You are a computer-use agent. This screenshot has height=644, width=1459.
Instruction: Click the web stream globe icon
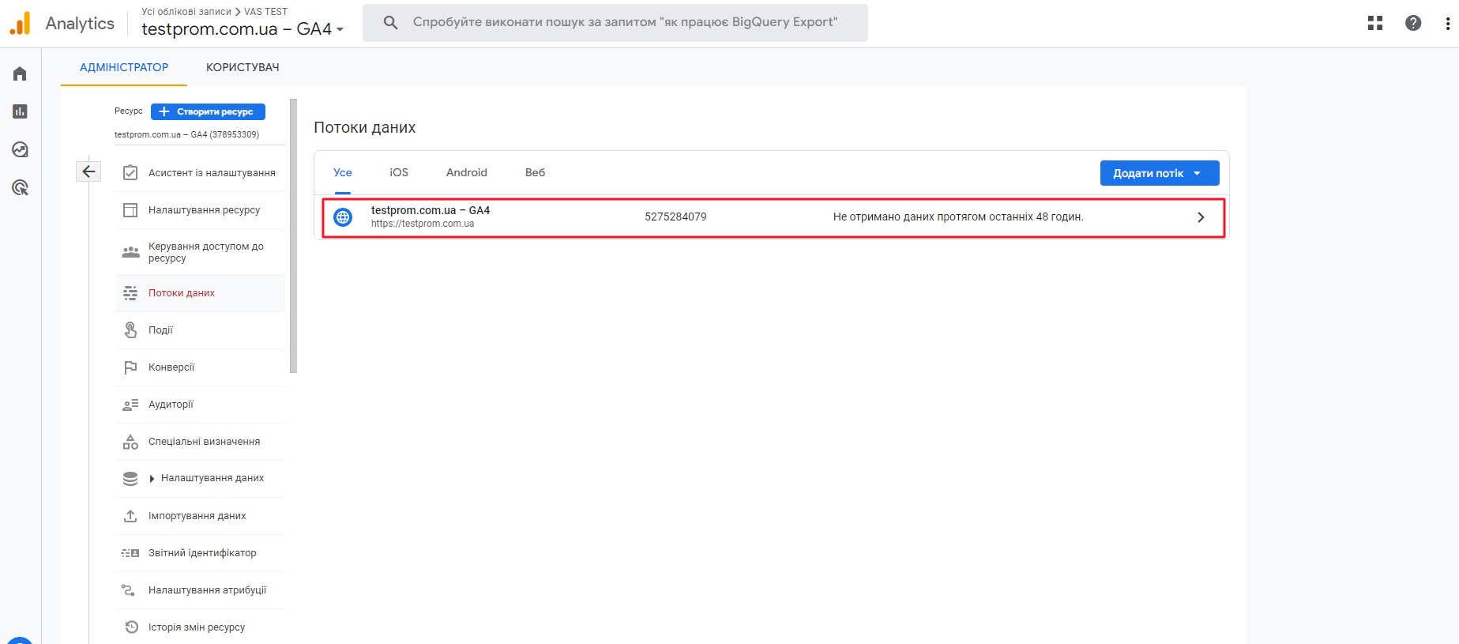(343, 217)
